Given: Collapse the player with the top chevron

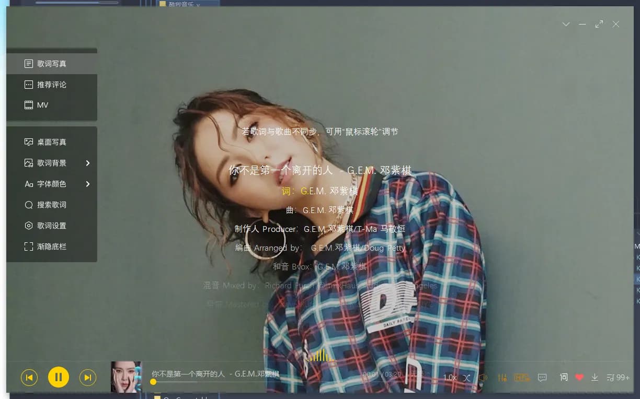Looking at the screenshot, I should [566, 24].
